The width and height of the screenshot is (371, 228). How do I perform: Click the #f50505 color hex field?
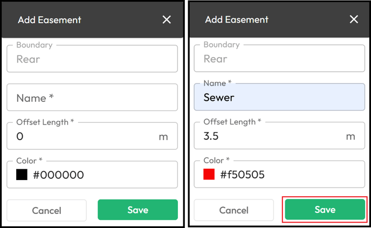pyautogui.click(x=279, y=174)
